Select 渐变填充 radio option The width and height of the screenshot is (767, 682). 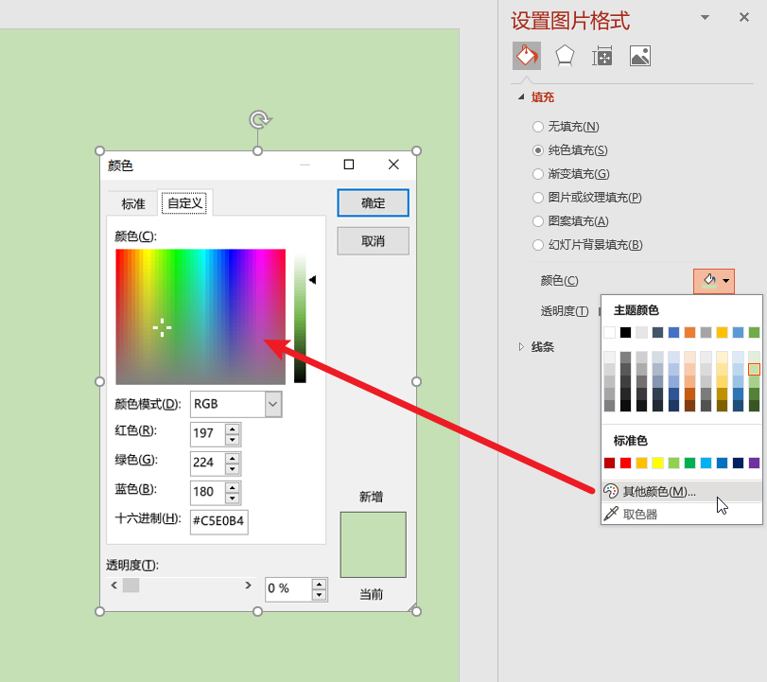pos(537,174)
